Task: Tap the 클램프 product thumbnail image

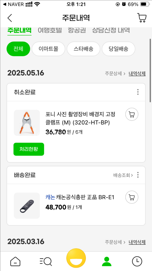Action: coord(27,123)
